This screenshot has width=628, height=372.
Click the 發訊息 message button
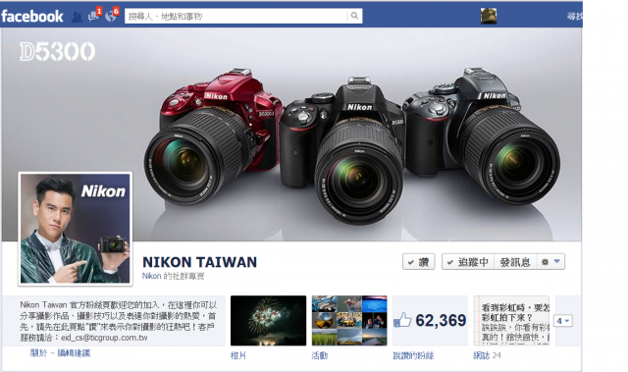pyautogui.click(x=515, y=262)
